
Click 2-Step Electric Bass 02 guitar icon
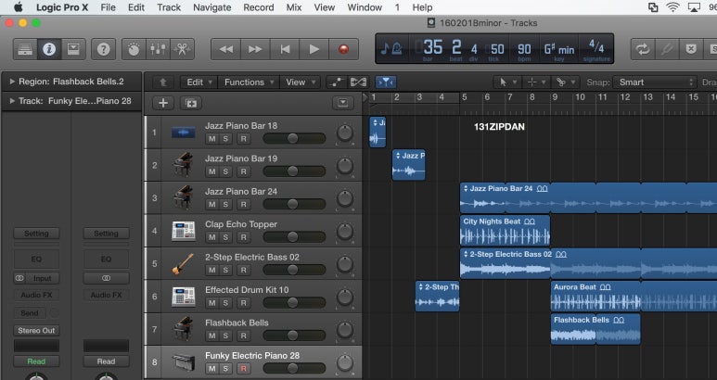click(x=184, y=263)
